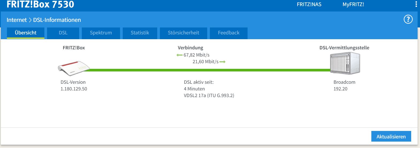Viewport: 420px width, 148px height.
Task: Select the 67,82 Mbit/s downstream value
Action: [196, 55]
